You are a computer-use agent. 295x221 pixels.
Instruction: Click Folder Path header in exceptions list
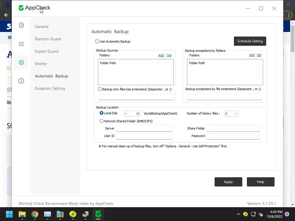click(197, 63)
